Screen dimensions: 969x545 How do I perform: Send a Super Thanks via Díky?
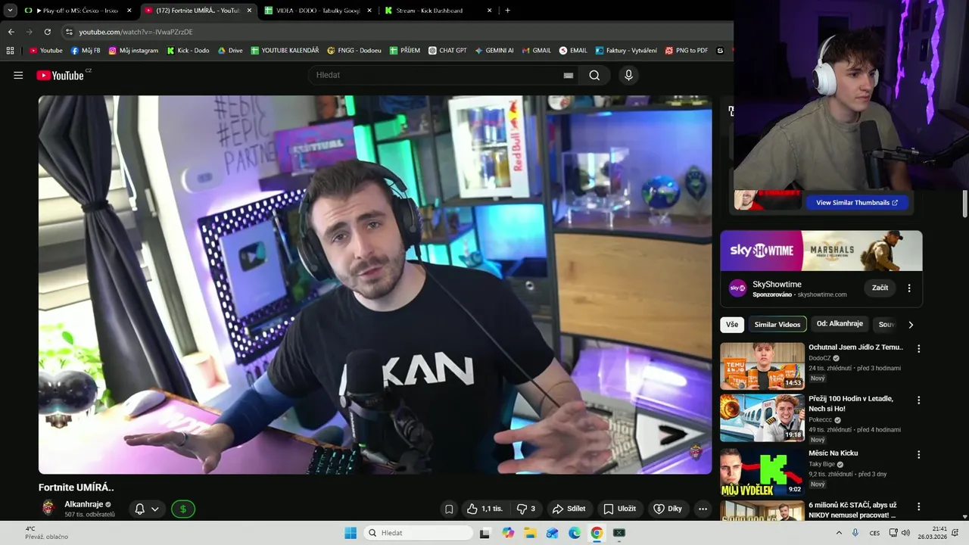point(668,509)
